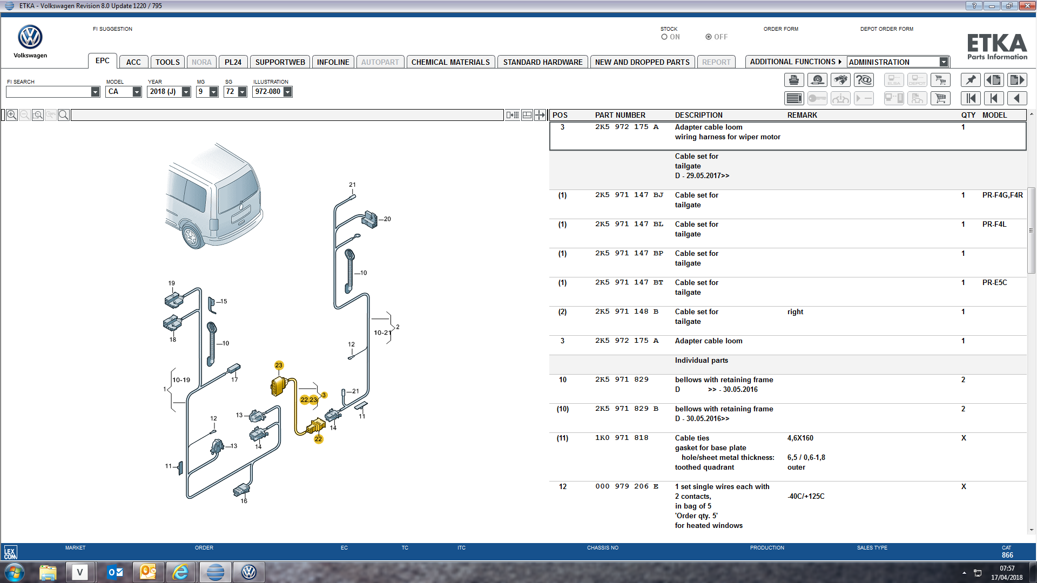The height and width of the screenshot is (583, 1037).
Task: Open Internet Explorer from the taskbar
Action: pyautogui.click(x=181, y=572)
